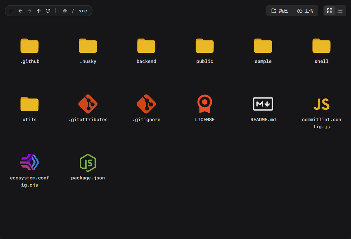Click the 上传 (Upload) button
The height and width of the screenshot is (239, 351).
305,11
